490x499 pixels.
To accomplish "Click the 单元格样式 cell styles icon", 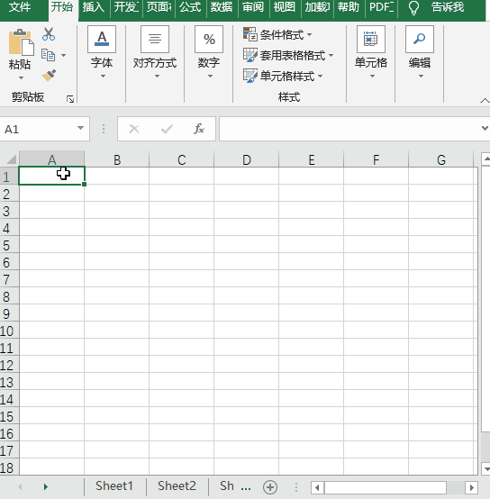I will point(250,76).
